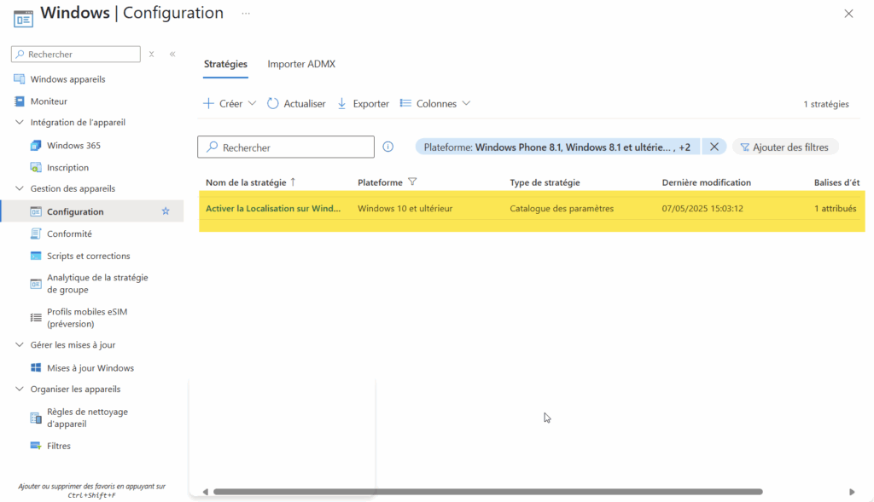
Task: Close the Configuration blade
Action: click(848, 14)
